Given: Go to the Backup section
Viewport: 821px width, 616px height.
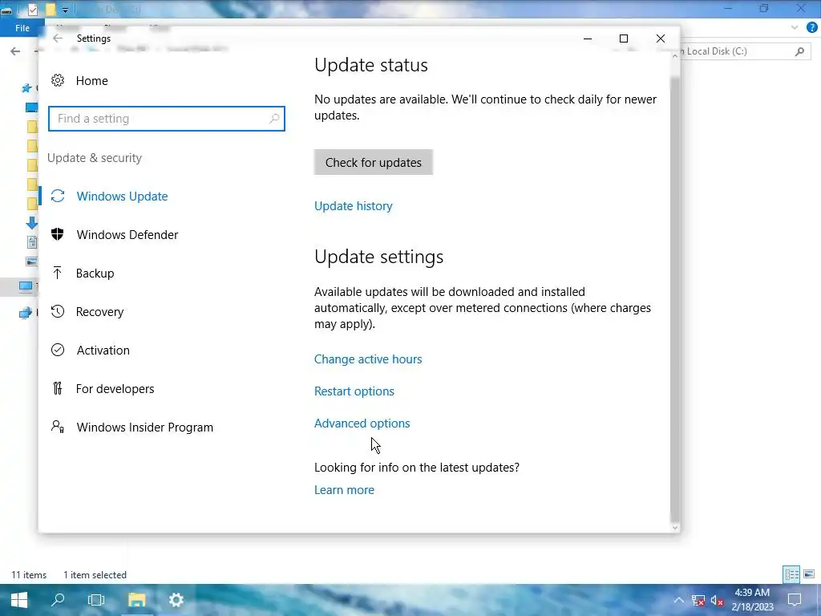Looking at the screenshot, I should pyautogui.click(x=95, y=274).
